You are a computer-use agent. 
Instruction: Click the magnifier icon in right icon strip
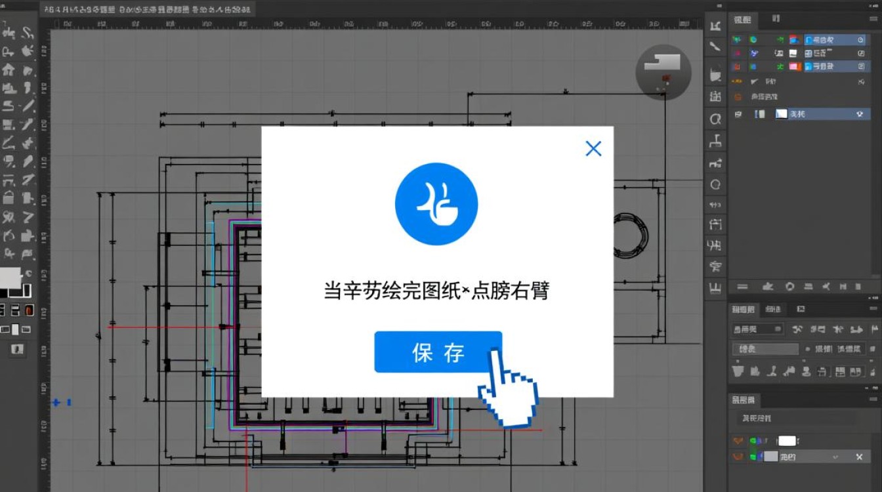pyautogui.click(x=715, y=119)
